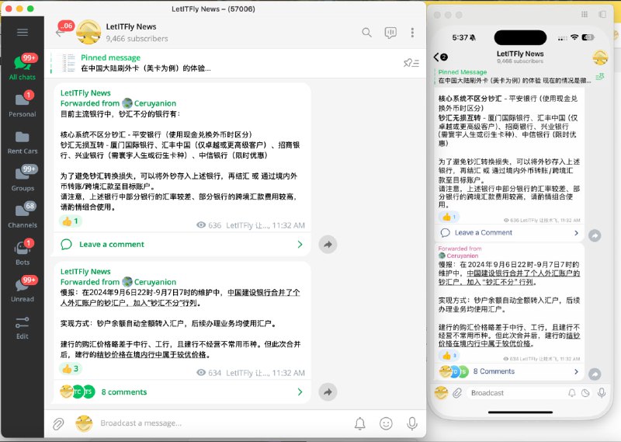Tap the sender avatar beside the phone Broadcast field

click(x=441, y=393)
